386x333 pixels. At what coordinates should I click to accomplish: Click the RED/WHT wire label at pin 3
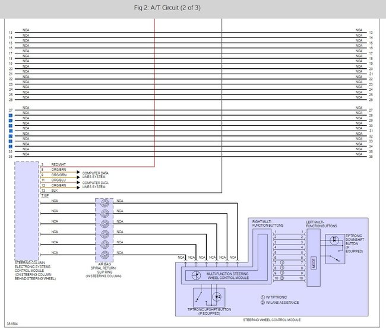(58, 164)
